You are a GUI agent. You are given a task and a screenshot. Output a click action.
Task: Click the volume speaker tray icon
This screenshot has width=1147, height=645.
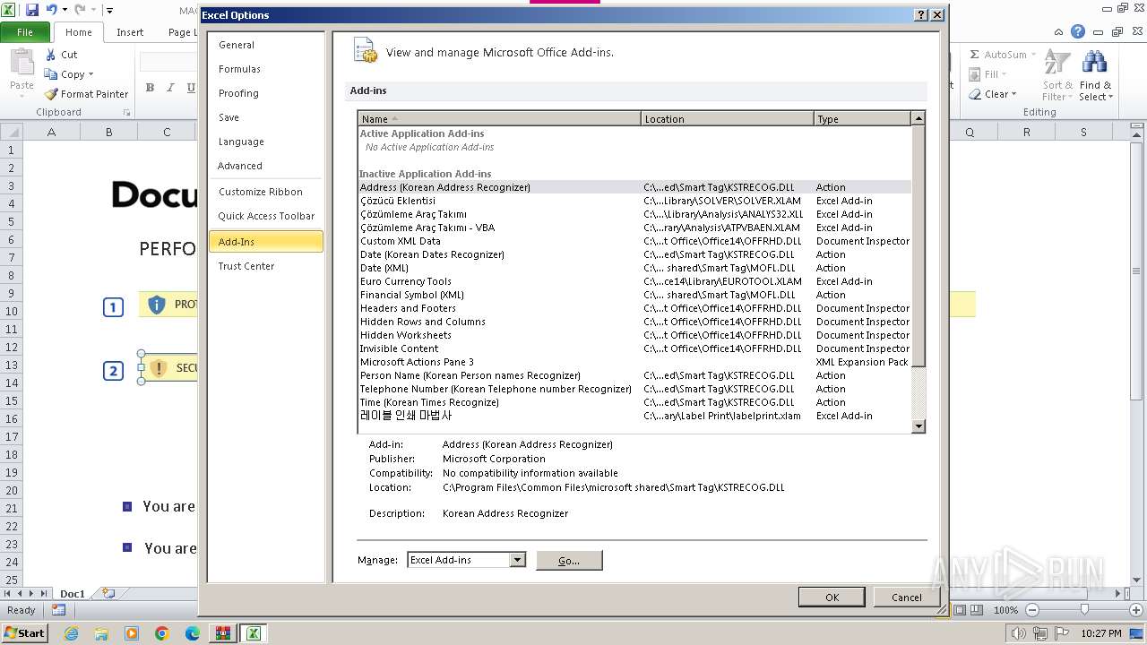(1019, 633)
